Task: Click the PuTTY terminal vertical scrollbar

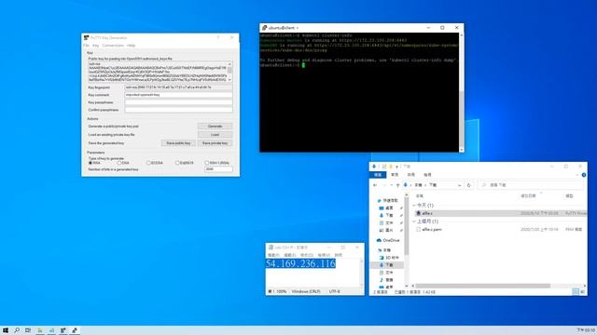Action: 462,92
